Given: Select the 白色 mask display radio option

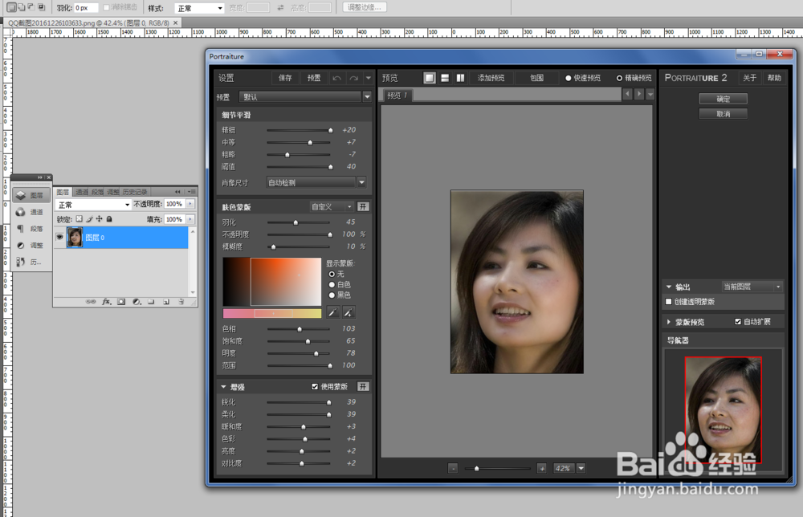Looking at the screenshot, I should pyautogui.click(x=332, y=284).
